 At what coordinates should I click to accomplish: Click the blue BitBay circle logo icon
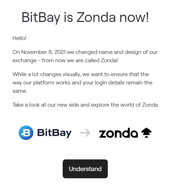pyautogui.click(x=26, y=133)
